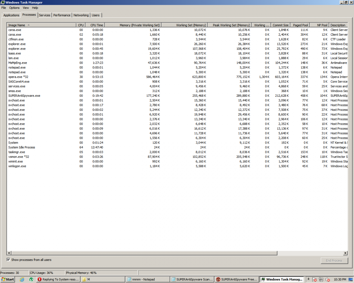This screenshot has height=283, width=354.
Task: Switch to the 'nnnnn - Notepad' taskbar button
Action: (147, 279)
